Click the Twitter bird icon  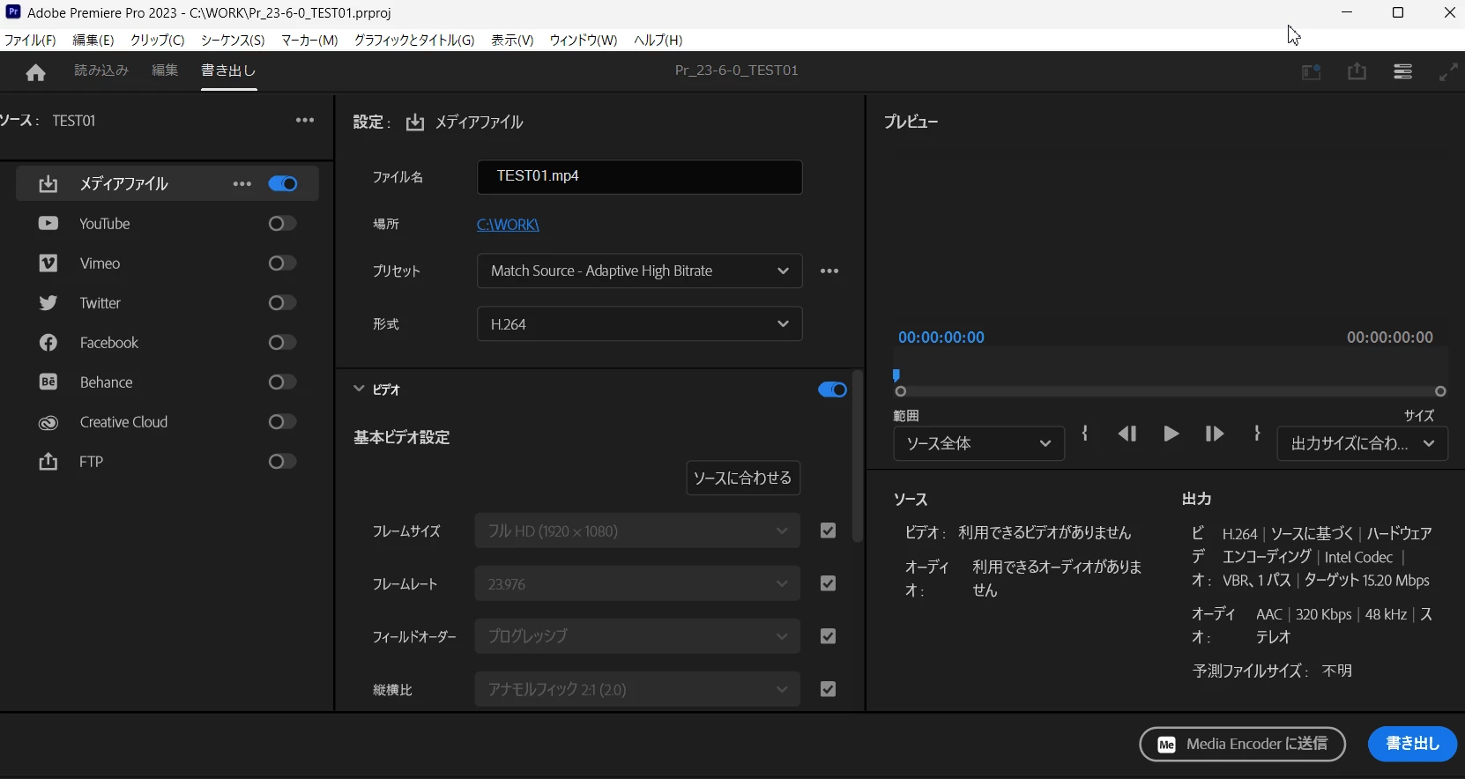point(48,303)
